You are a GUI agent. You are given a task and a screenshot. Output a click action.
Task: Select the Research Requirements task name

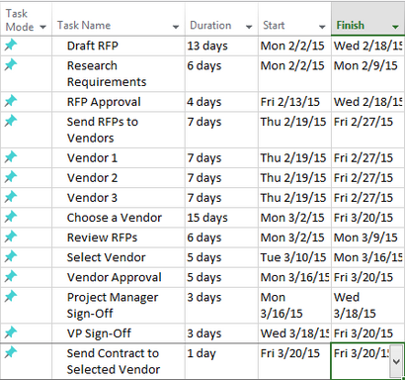pyautogui.click(x=107, y=73)
